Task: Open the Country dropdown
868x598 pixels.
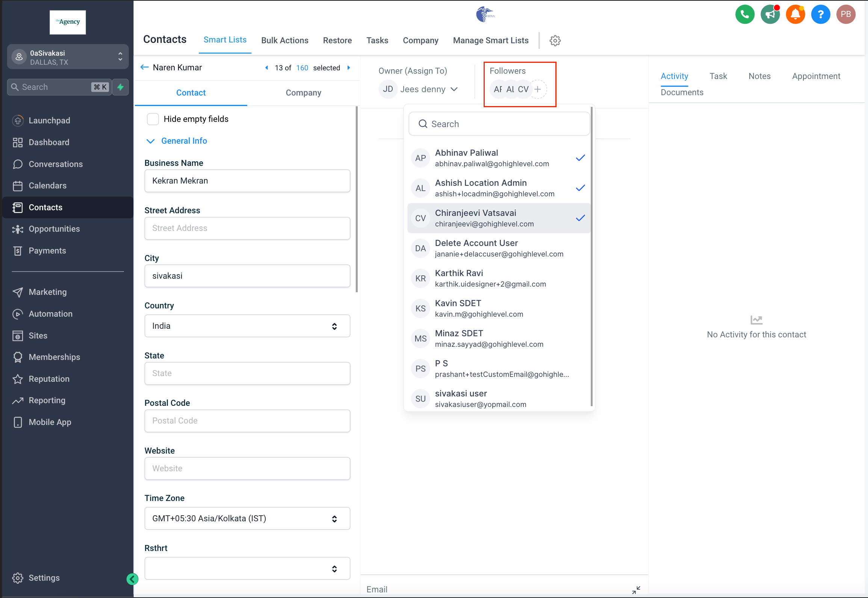Action: [247, 326]
